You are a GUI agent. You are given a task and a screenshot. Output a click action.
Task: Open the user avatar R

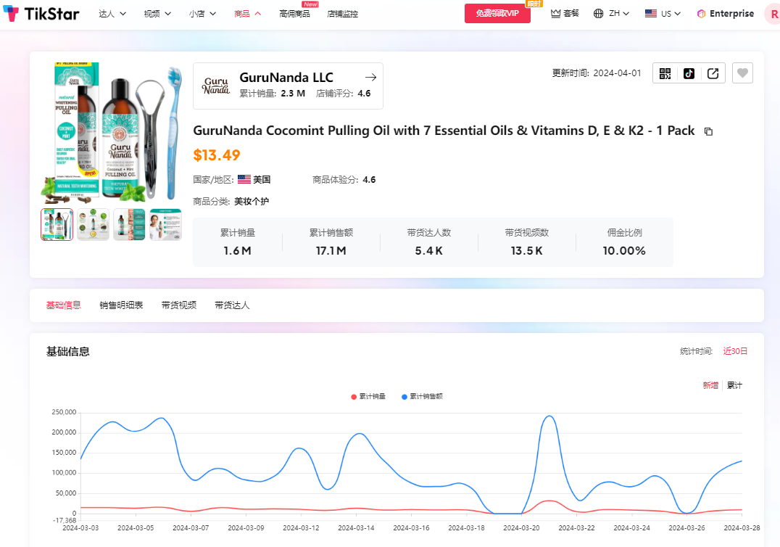[772, 15]
